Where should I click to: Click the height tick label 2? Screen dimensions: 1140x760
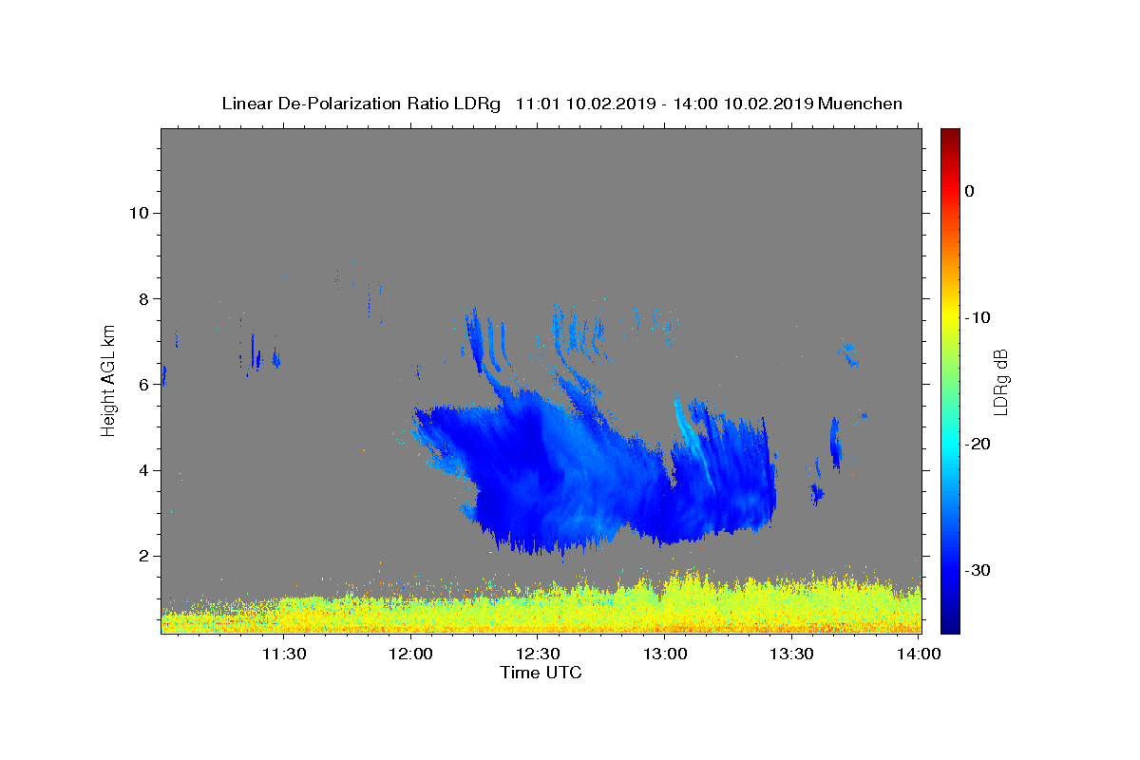click(143, 556)
